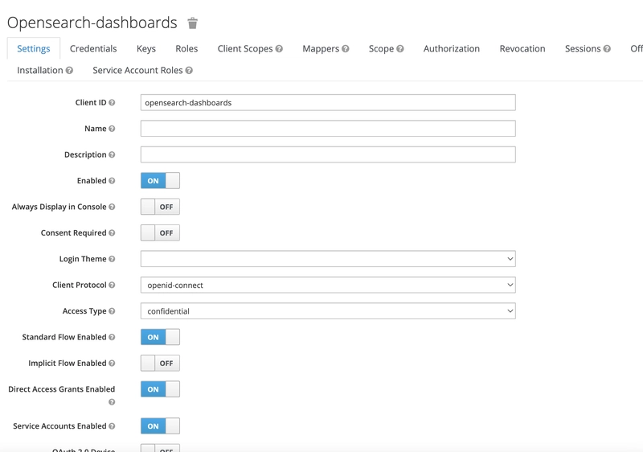Toggle Direct Access Grants Enabled switch
The image size is (643, 452).
tap(160, 389)
